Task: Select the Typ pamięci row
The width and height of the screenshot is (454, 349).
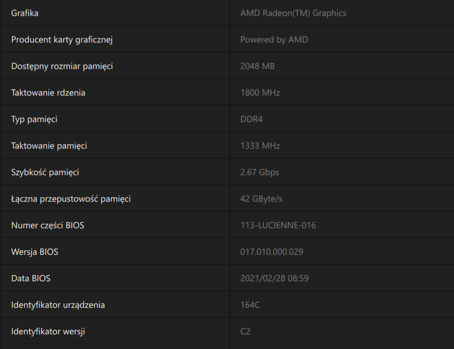Action: click(227, 119)
